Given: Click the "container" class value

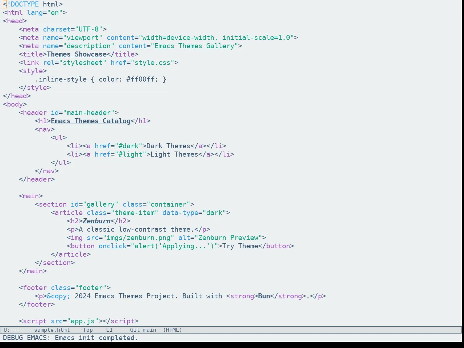Looking at the screenshot, I should pos(168,204).
